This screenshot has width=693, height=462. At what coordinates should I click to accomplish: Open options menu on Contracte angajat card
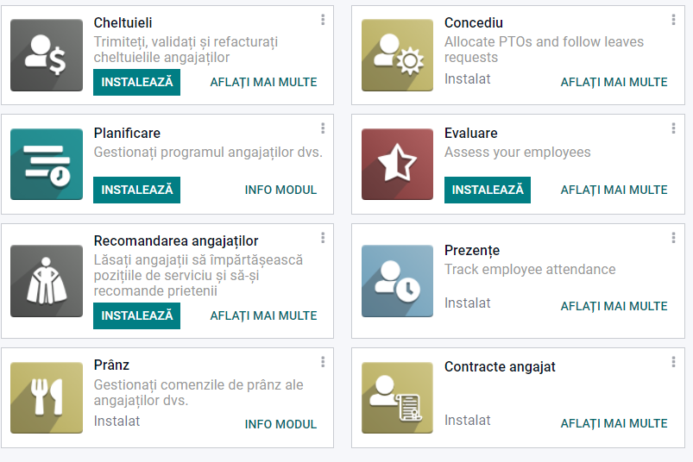coord(673,362)
